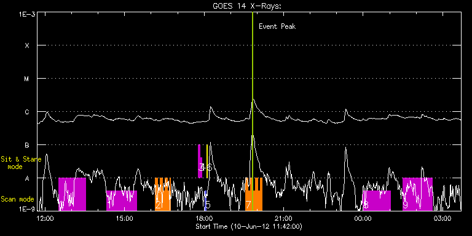Select the blue scan bar labeled 5
The width and height of the screenshot is (472, 236).
(x=206, y=200)
